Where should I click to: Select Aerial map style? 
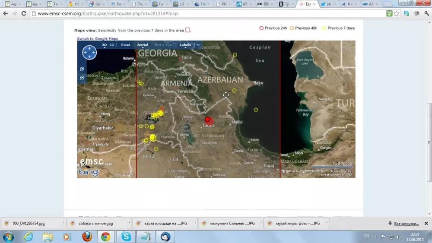click(x=143, y=45)
